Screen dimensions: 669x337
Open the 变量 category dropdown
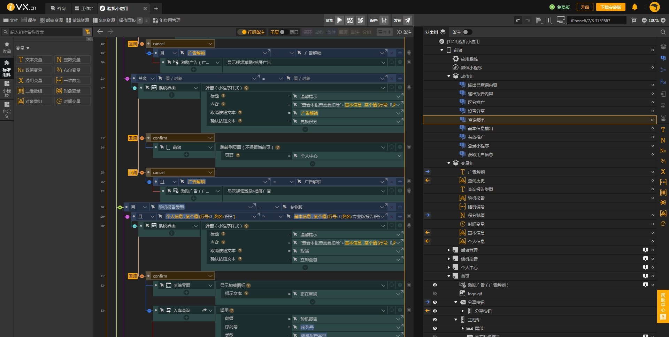23,48
